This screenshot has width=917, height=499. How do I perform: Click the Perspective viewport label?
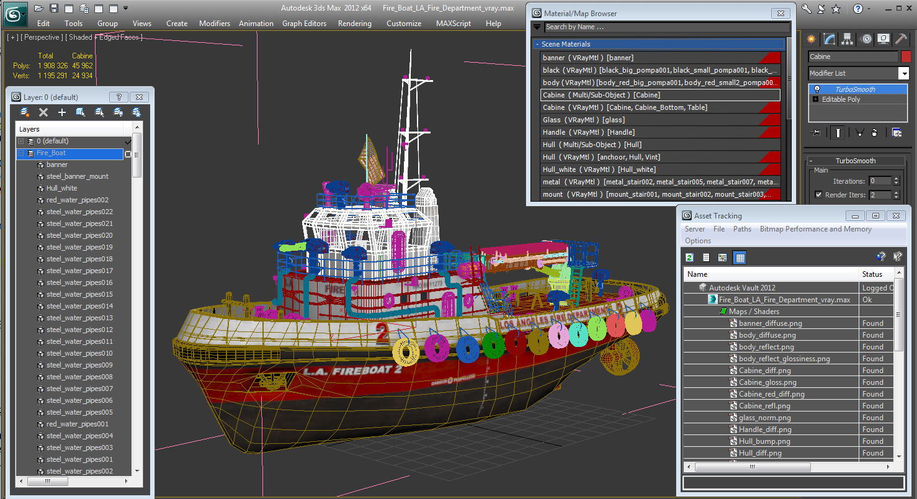tap(42, 37)
